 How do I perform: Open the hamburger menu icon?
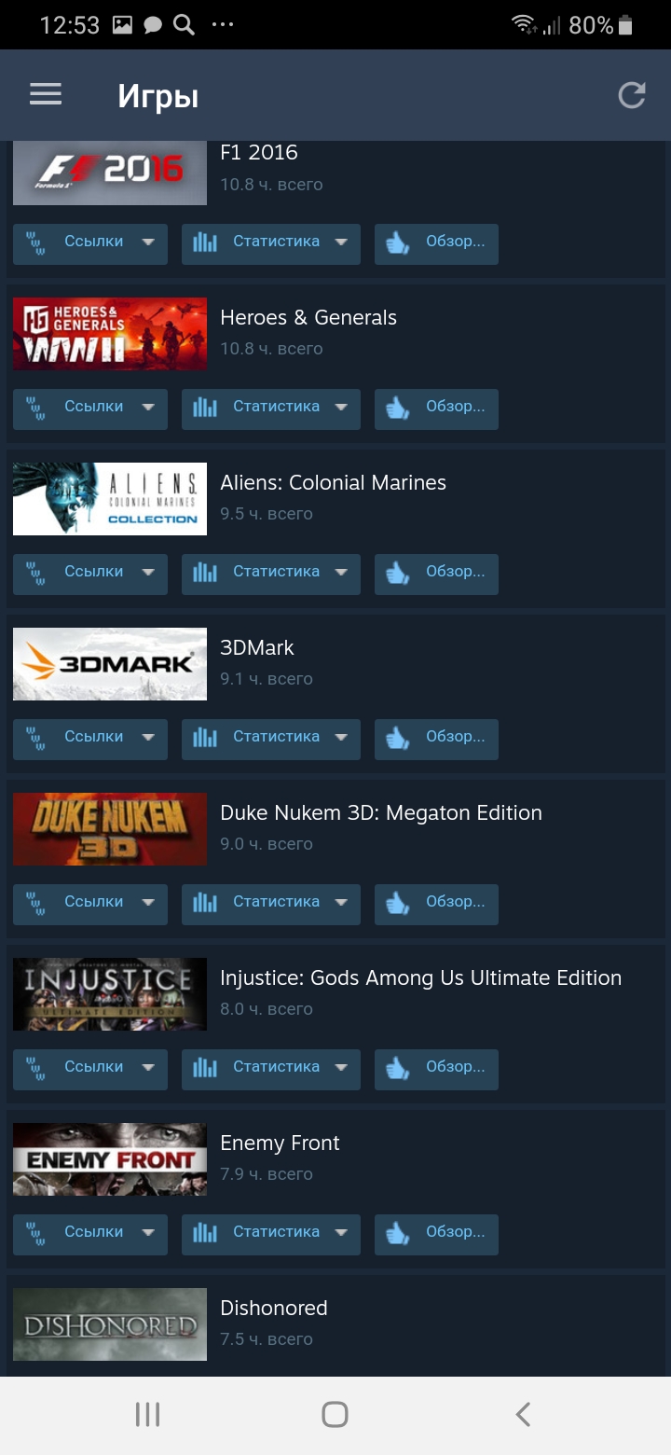coord(46,94)
